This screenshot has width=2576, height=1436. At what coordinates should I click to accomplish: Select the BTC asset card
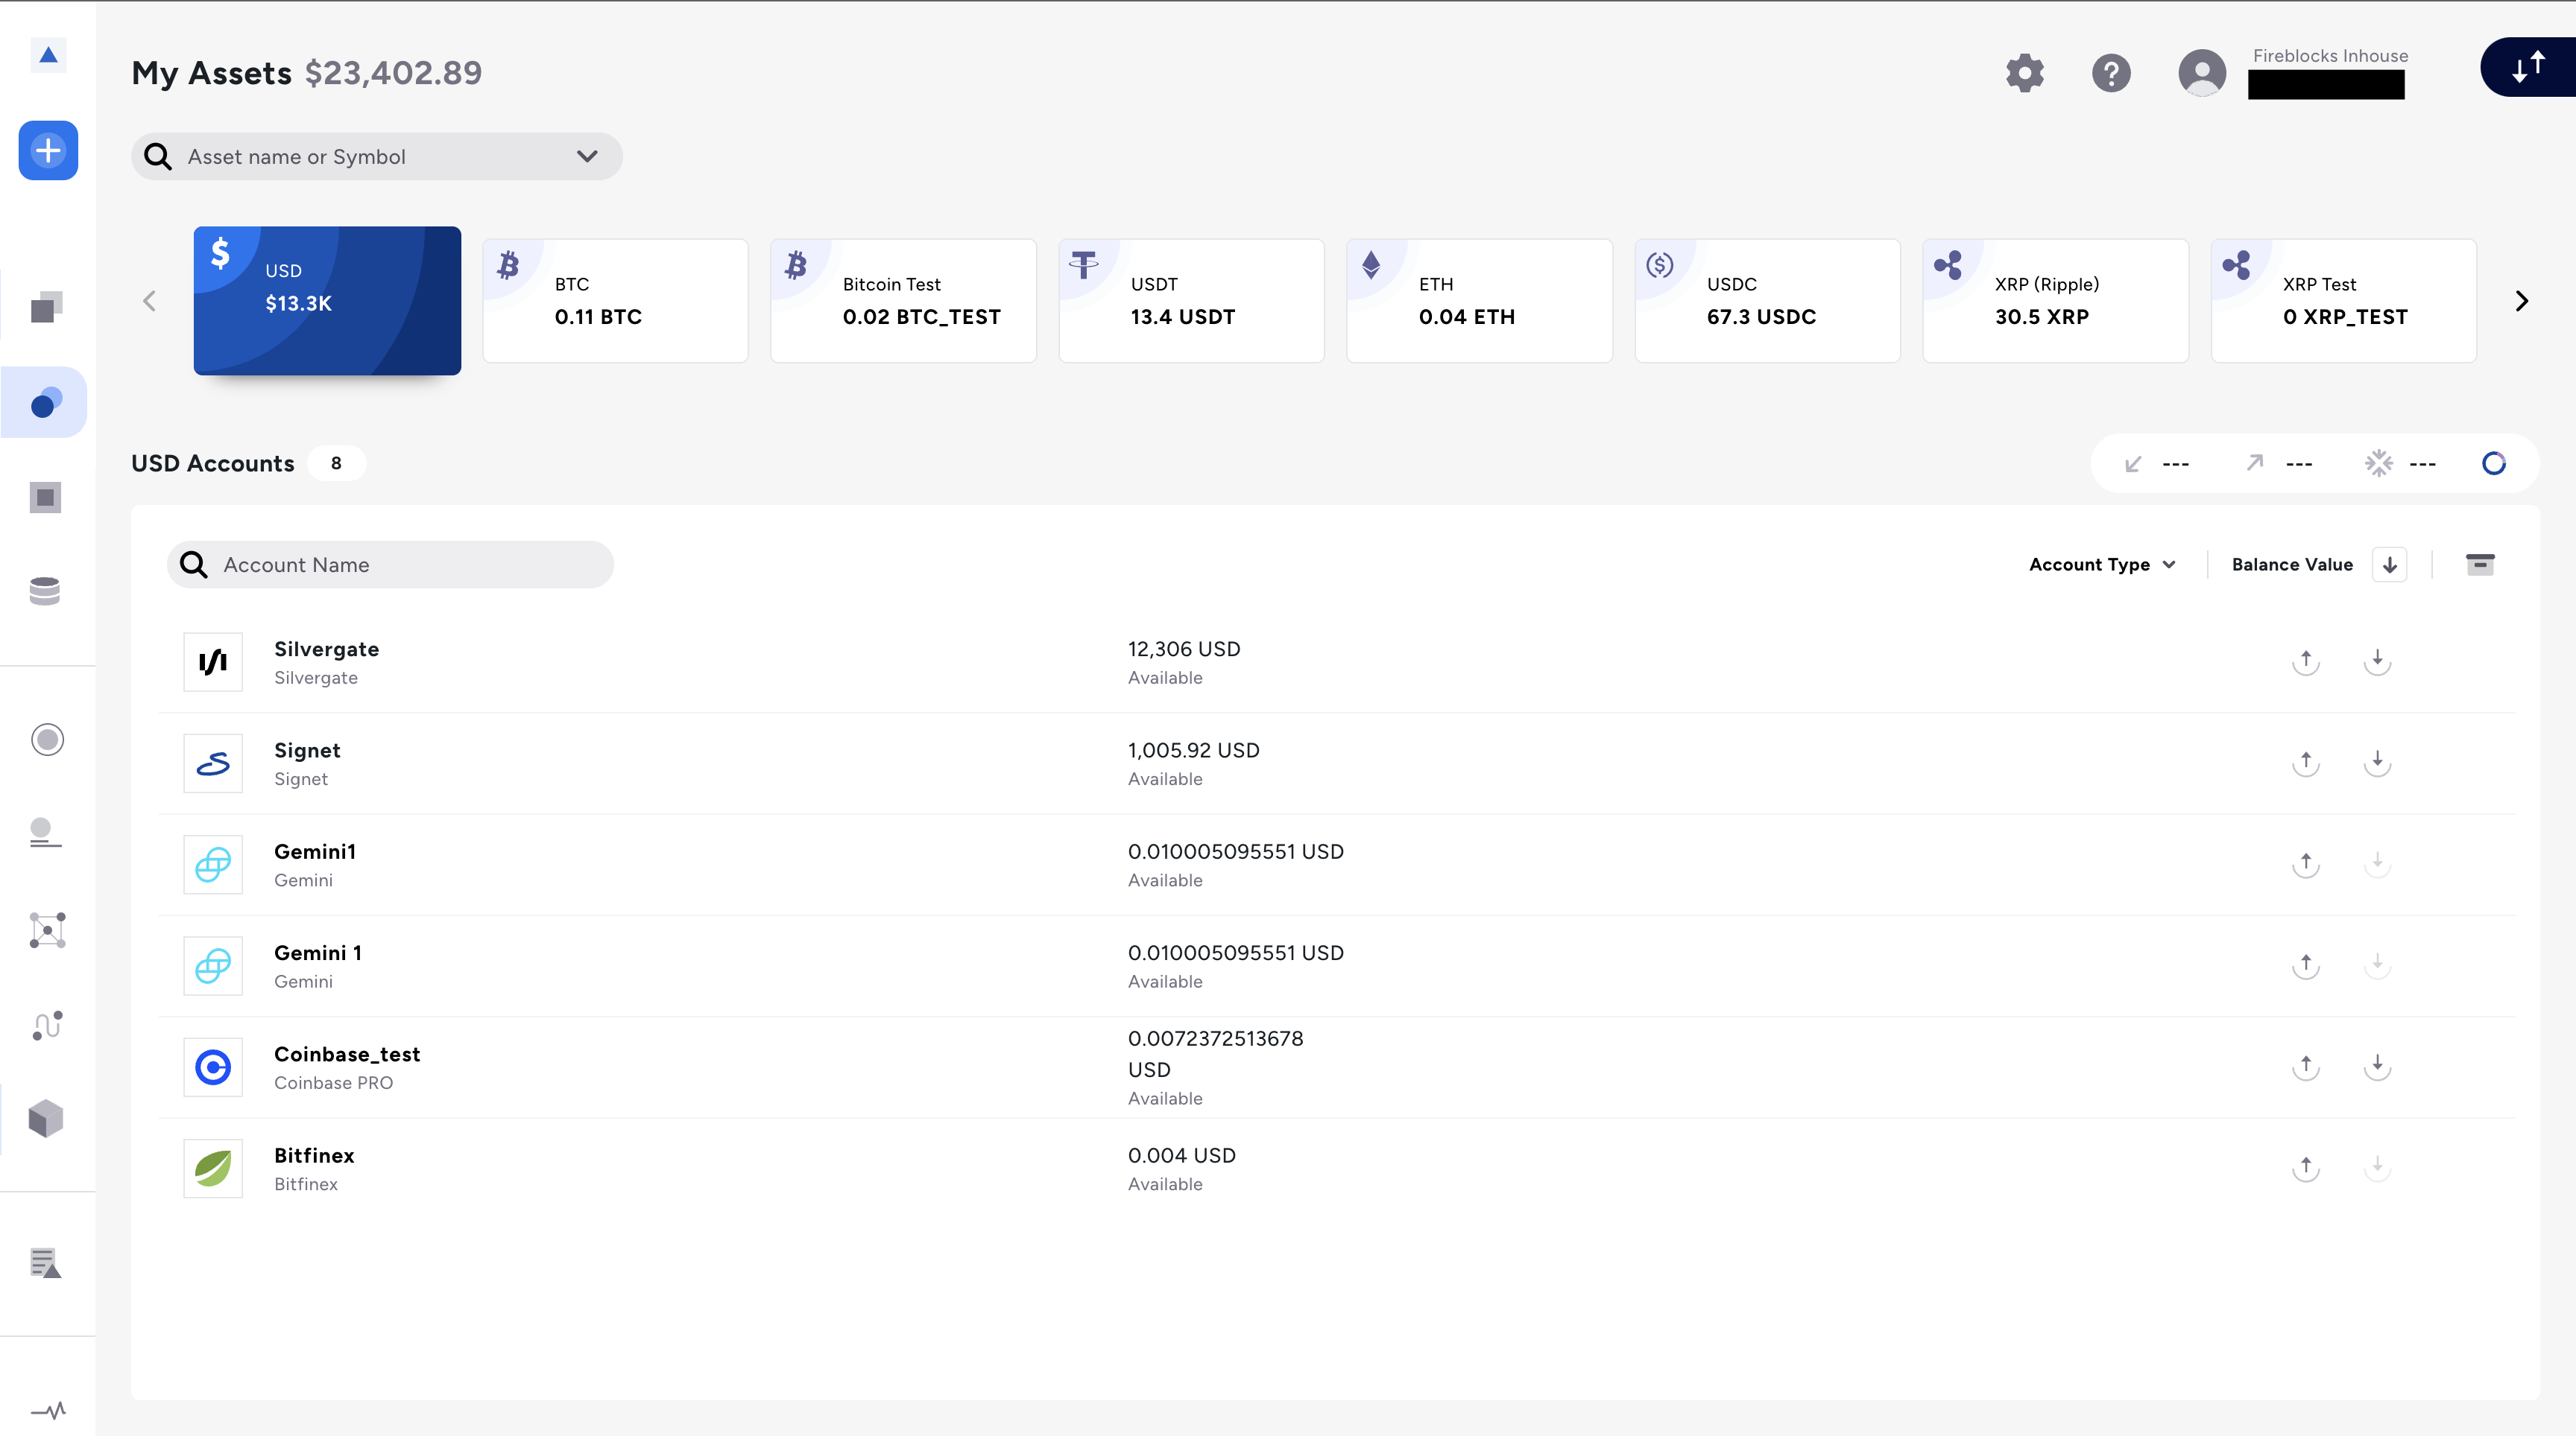(x=615, y=301)
